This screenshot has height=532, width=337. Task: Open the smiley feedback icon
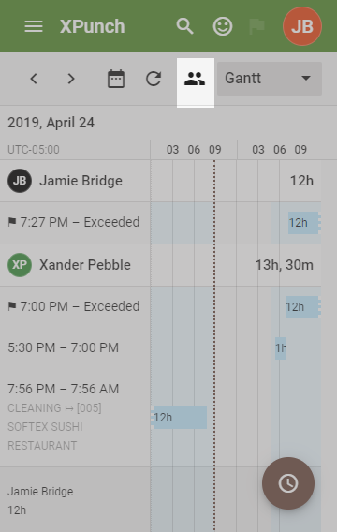click(x=223, y=26)
